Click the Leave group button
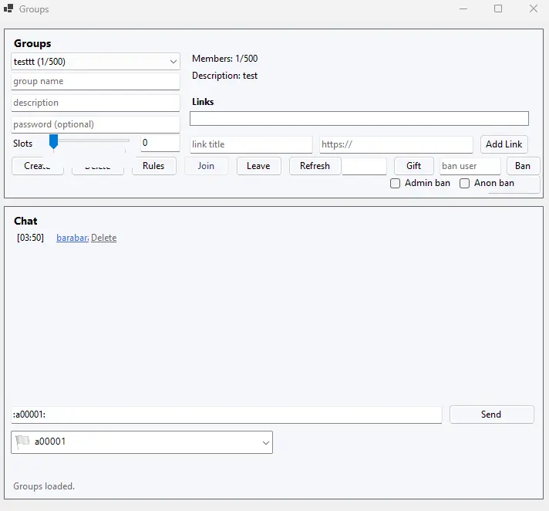 click(x=258, y=166)
